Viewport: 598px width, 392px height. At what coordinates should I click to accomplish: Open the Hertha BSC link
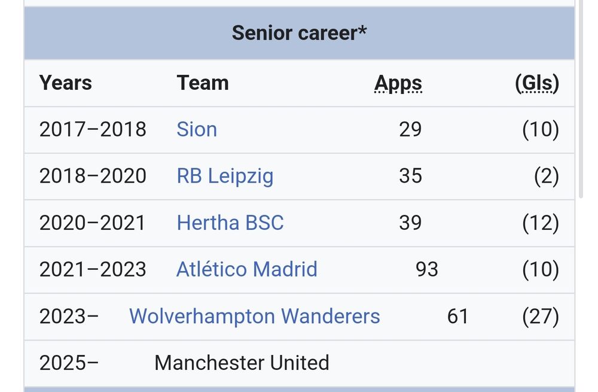(x=230, y=223)
